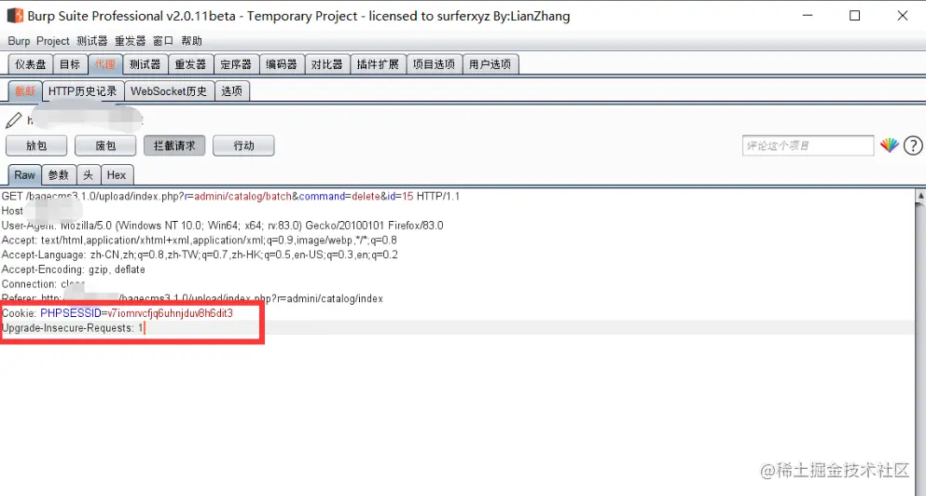The image size is (926, 496).
Task: Close the Burp Suite window
Action: [903, 16]
